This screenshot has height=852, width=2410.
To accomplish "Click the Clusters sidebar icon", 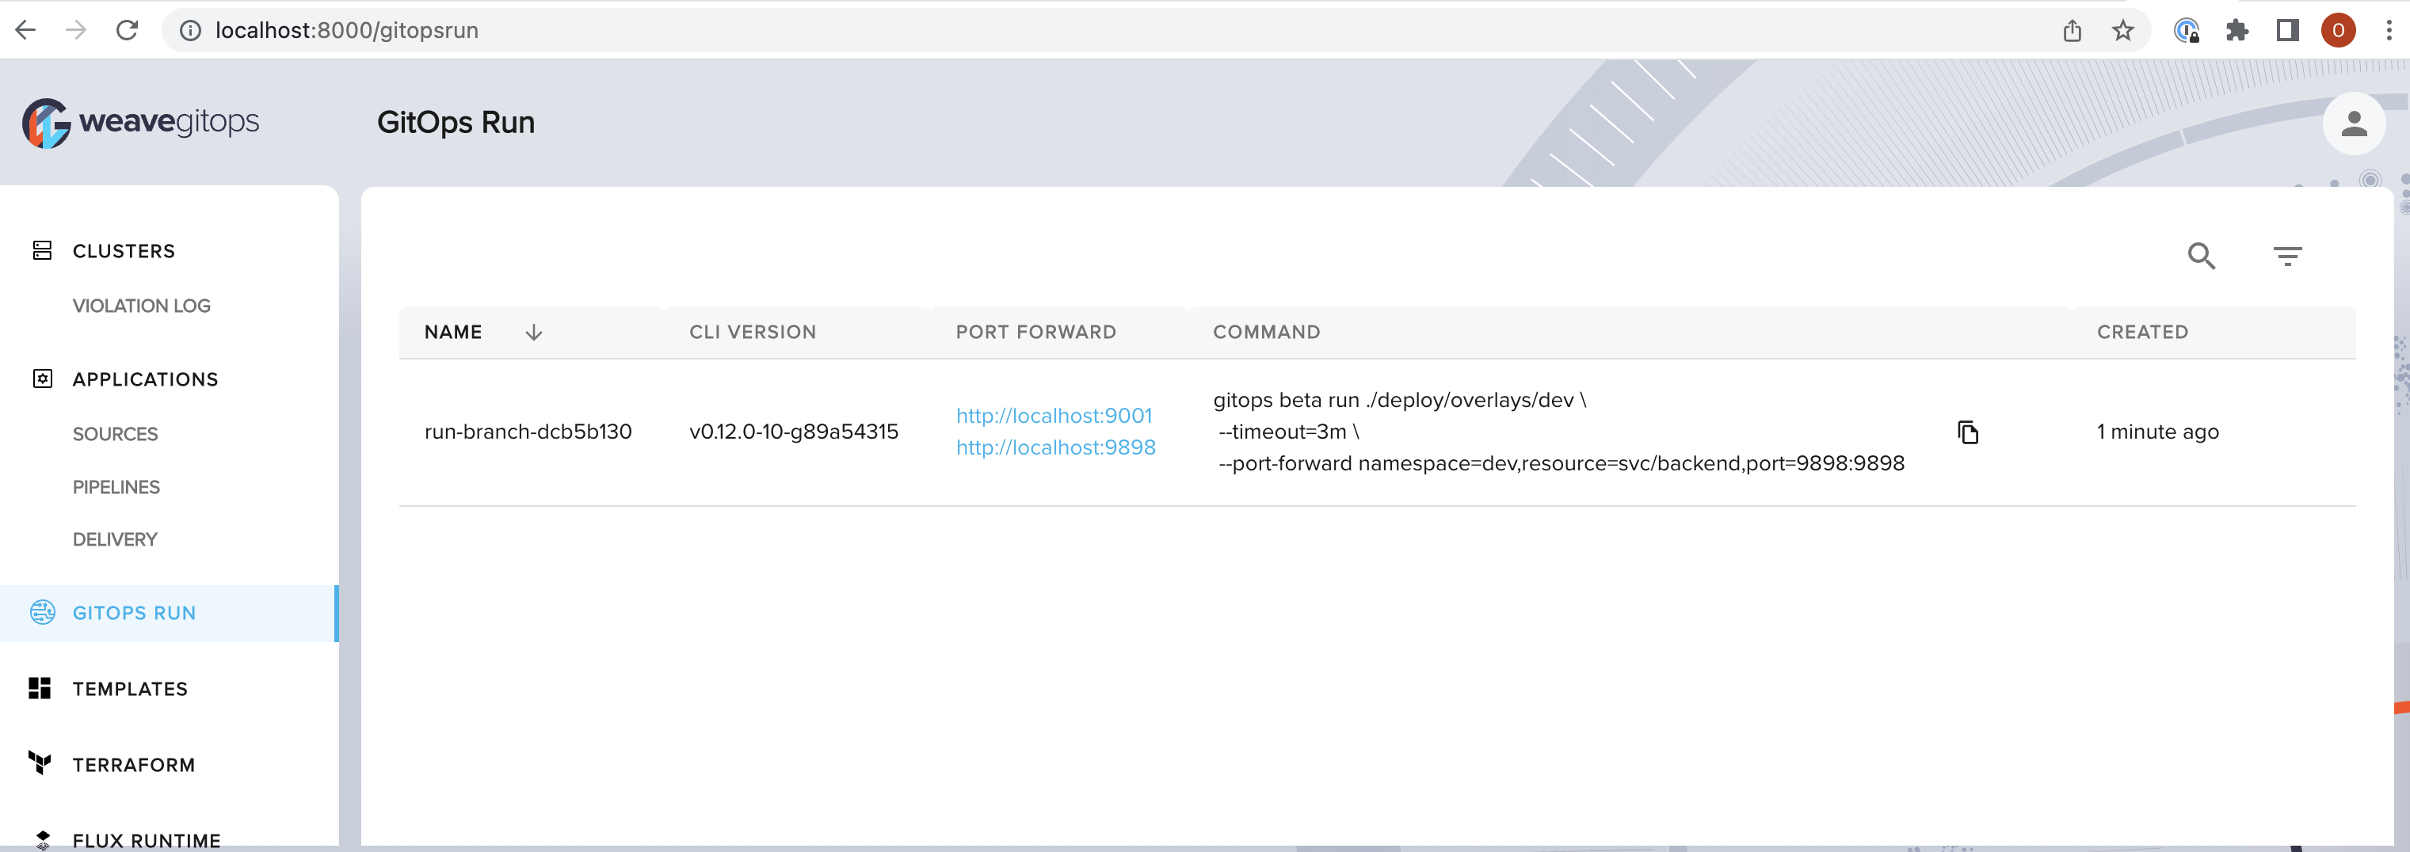I will (42, 251).
